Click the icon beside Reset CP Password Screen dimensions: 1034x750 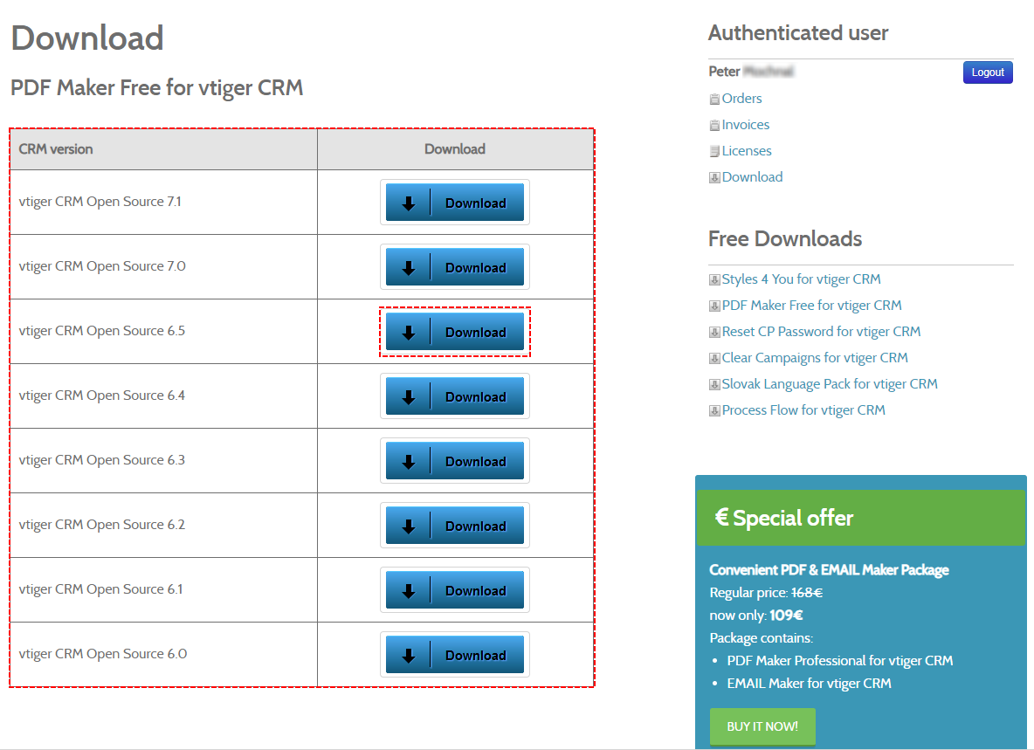[713, 332]
